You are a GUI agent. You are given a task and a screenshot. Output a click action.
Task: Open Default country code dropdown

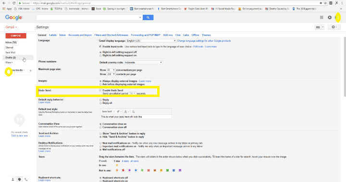[x=143, y=62]
